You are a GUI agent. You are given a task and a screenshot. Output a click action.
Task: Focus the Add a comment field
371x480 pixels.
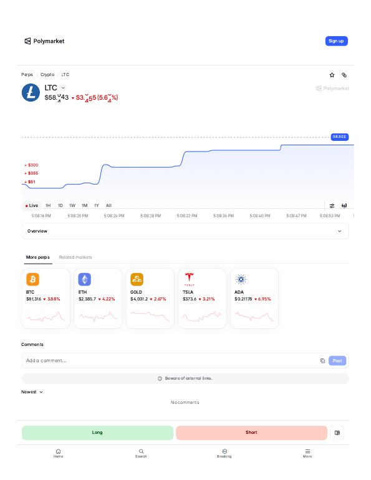pos(170,360)
